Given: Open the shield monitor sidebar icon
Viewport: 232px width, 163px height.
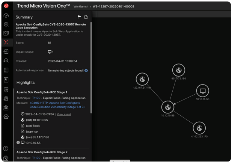Looking at the screenshot, I should [6, 33].
